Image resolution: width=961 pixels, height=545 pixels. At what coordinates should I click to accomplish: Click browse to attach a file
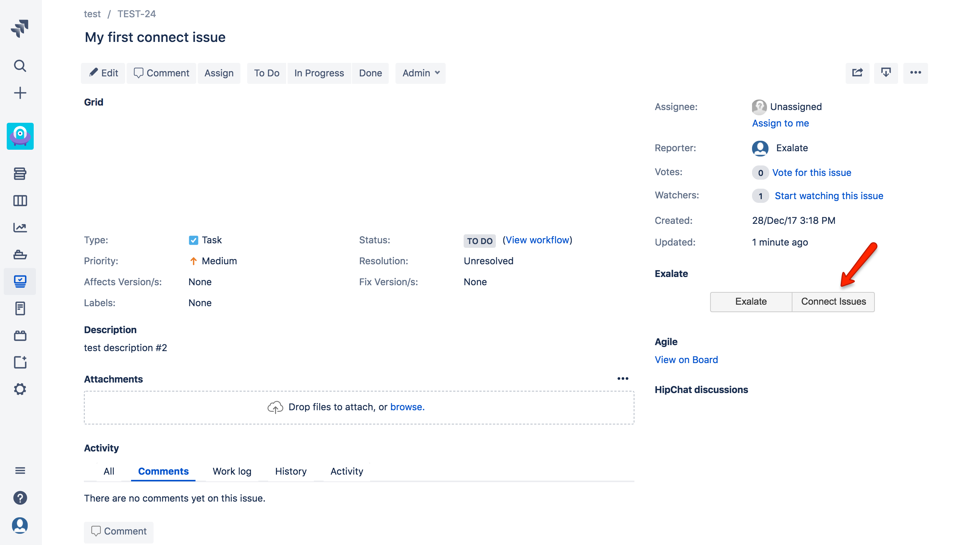[407, 407]
